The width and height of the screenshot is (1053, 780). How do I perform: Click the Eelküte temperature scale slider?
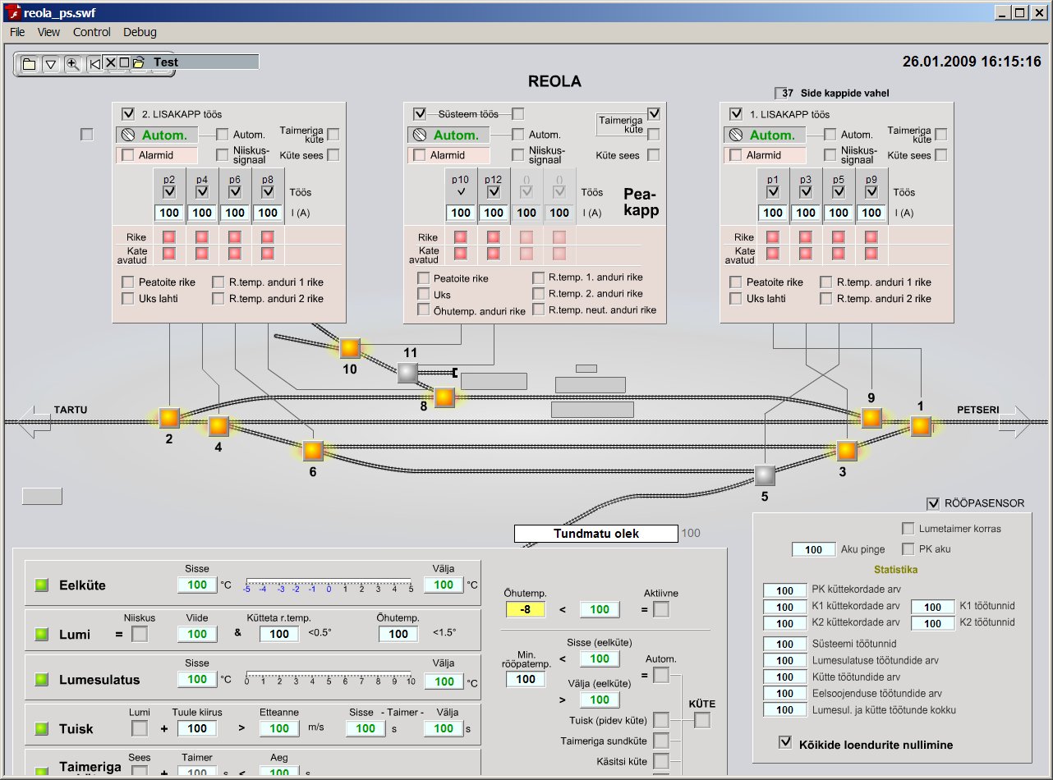329,584
